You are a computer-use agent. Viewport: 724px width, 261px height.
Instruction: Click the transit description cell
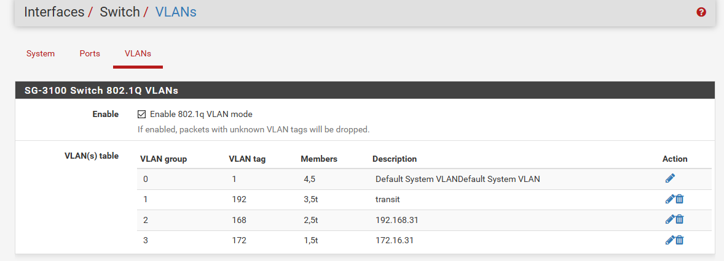pos(388,200)
